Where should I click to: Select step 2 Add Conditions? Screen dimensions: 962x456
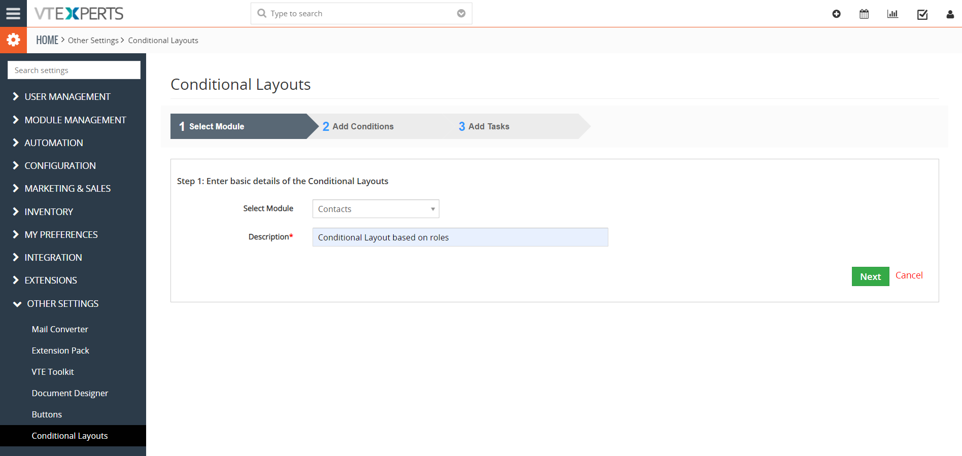click(358, 126)
